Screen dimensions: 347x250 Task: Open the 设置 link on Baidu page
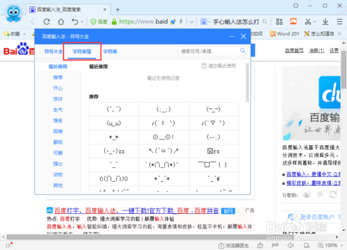tap(334, 51)
